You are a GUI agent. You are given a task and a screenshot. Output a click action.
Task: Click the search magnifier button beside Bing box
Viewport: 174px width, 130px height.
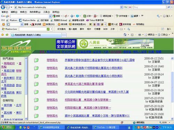[x=169, y=7]
